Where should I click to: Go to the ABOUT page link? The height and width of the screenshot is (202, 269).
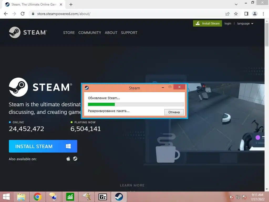[x=111, y=33]
